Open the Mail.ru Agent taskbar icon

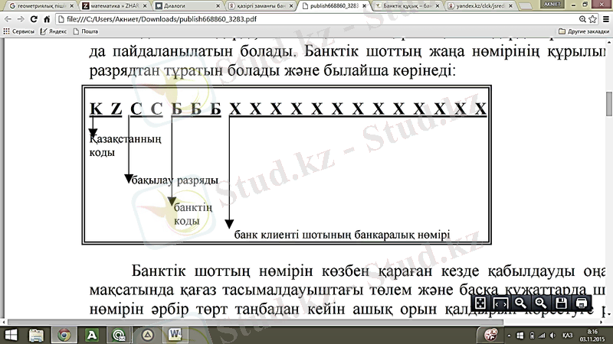(119, 335)
